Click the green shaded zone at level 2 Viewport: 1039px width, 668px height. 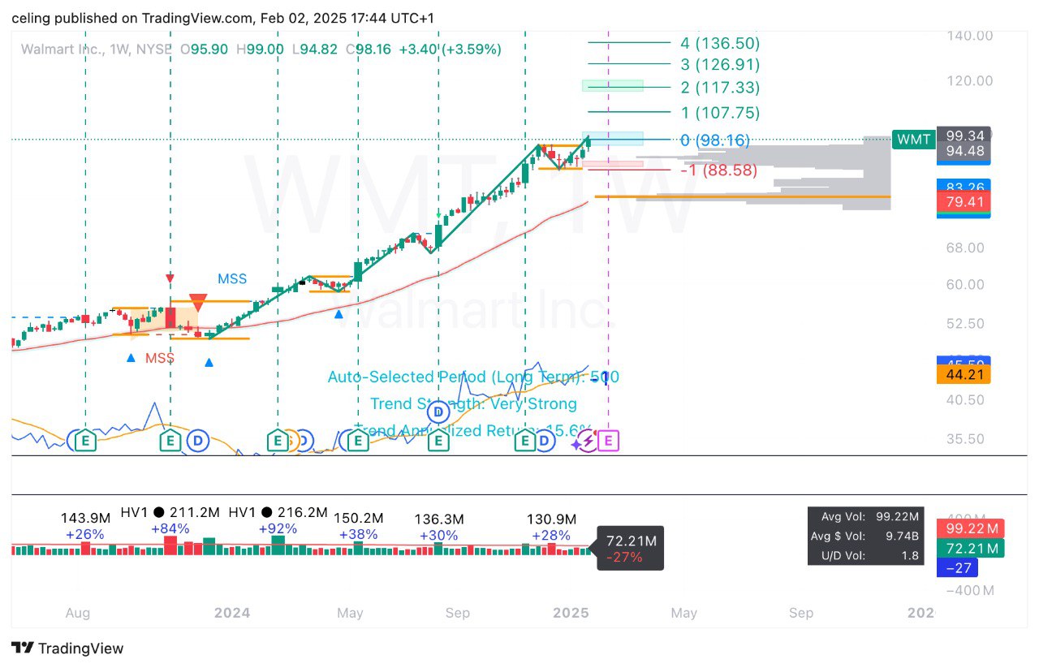613,86
